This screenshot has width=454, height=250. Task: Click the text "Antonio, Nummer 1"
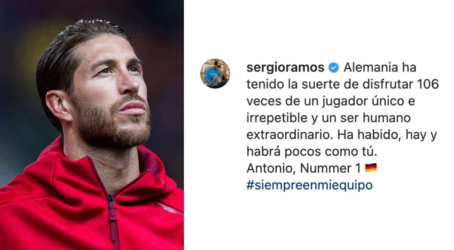click(303, 168)
